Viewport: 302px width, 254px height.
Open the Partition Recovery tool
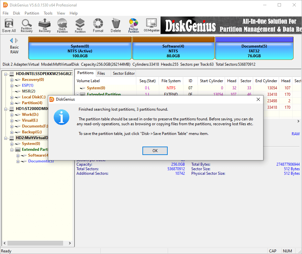[x=27, y=26]
